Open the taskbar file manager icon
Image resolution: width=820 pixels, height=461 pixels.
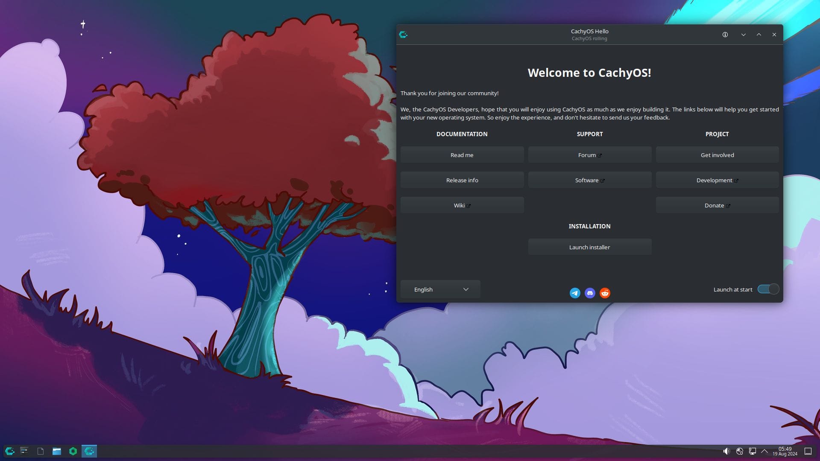pyautogui.click(x=56, y=451)
